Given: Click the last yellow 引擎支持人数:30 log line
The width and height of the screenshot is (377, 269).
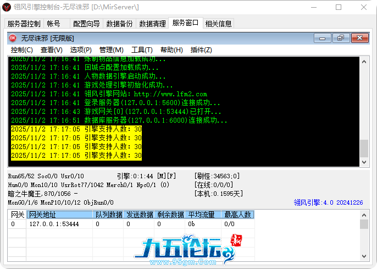Looking at the screenshot, I should [76, 156].
